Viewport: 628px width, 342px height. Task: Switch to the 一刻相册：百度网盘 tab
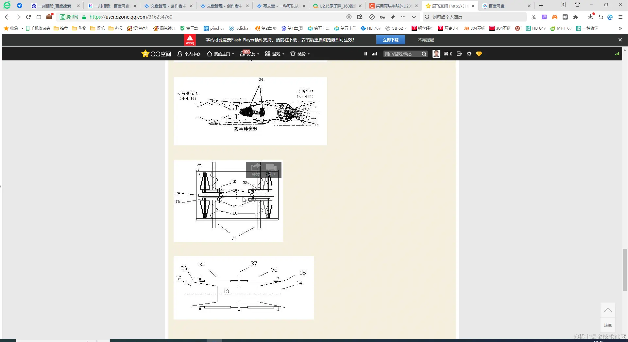(112, 6)
